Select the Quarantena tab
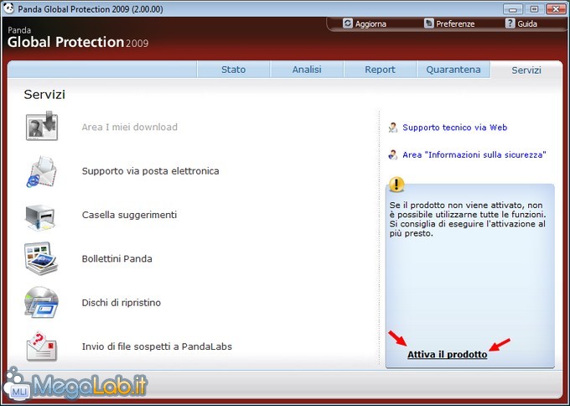The image size is (570, 406). [x=453, y=70]
